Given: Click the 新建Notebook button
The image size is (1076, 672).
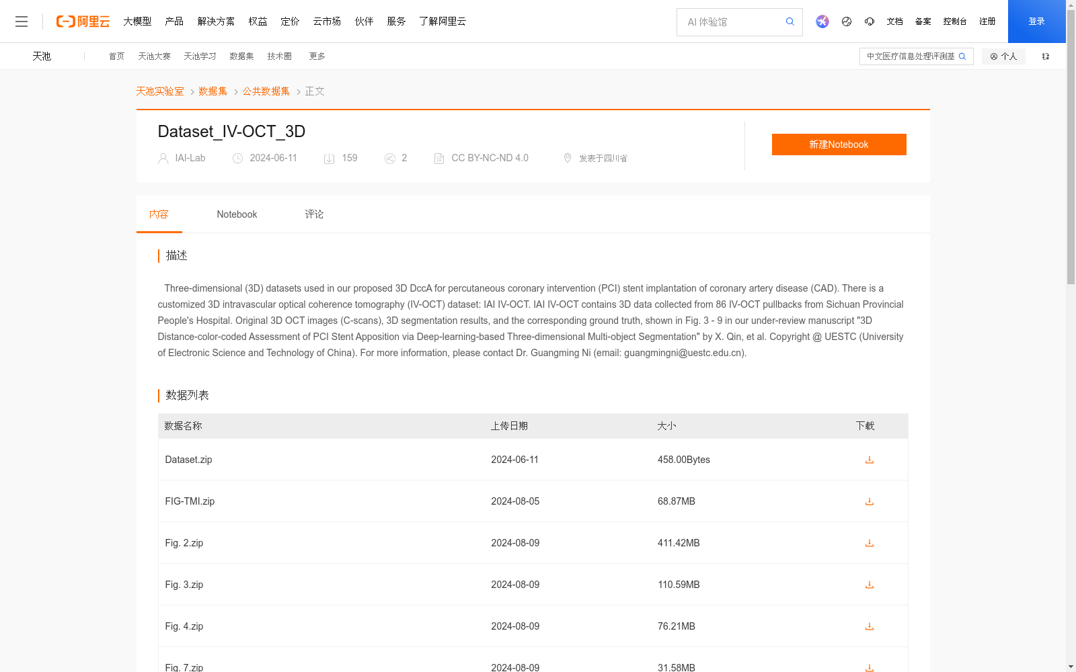Looking at the screenshot, I should pyautogui.click(x=839, y=144).
